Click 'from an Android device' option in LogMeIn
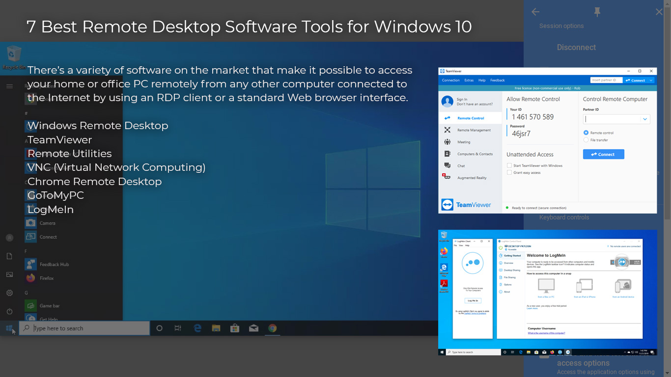Screen dimensions: 671x377 pos(623,288)
